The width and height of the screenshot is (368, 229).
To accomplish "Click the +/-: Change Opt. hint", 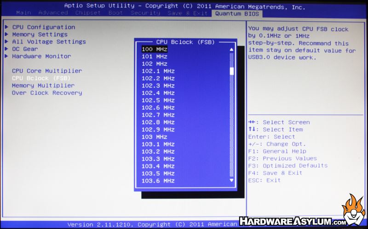I will click(x=277, y=144).
